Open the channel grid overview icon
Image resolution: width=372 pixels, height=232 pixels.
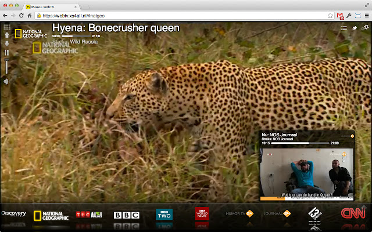point(6,27)
